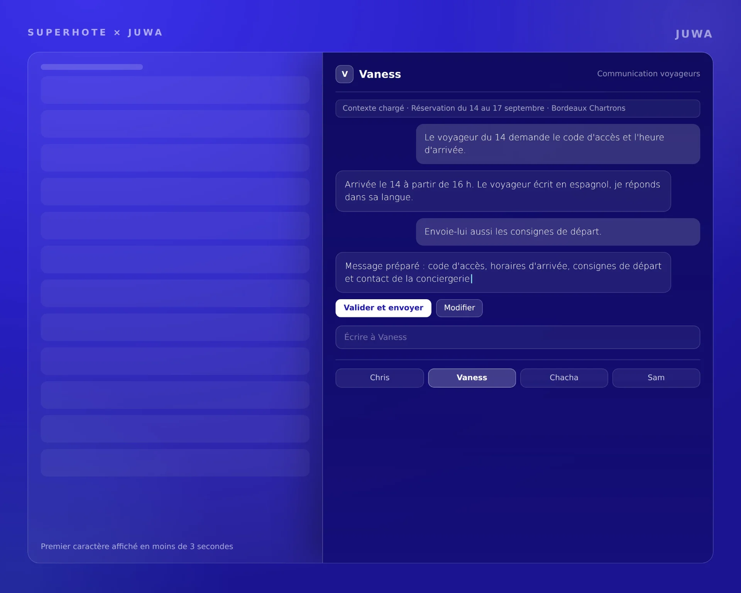Select the Vaness tab

[472, 378]
